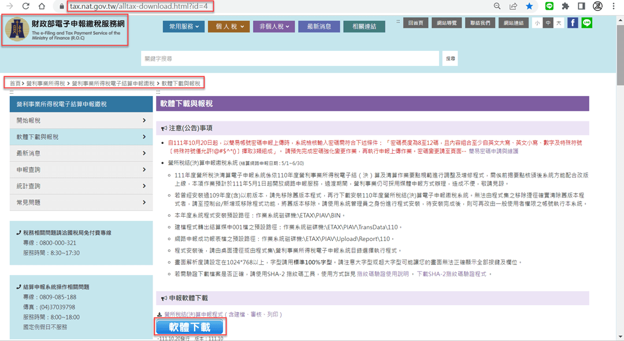Click the 營利事業所得稅 breadcrumb link
Screen dimensions: 624x341
click(46, 84)
